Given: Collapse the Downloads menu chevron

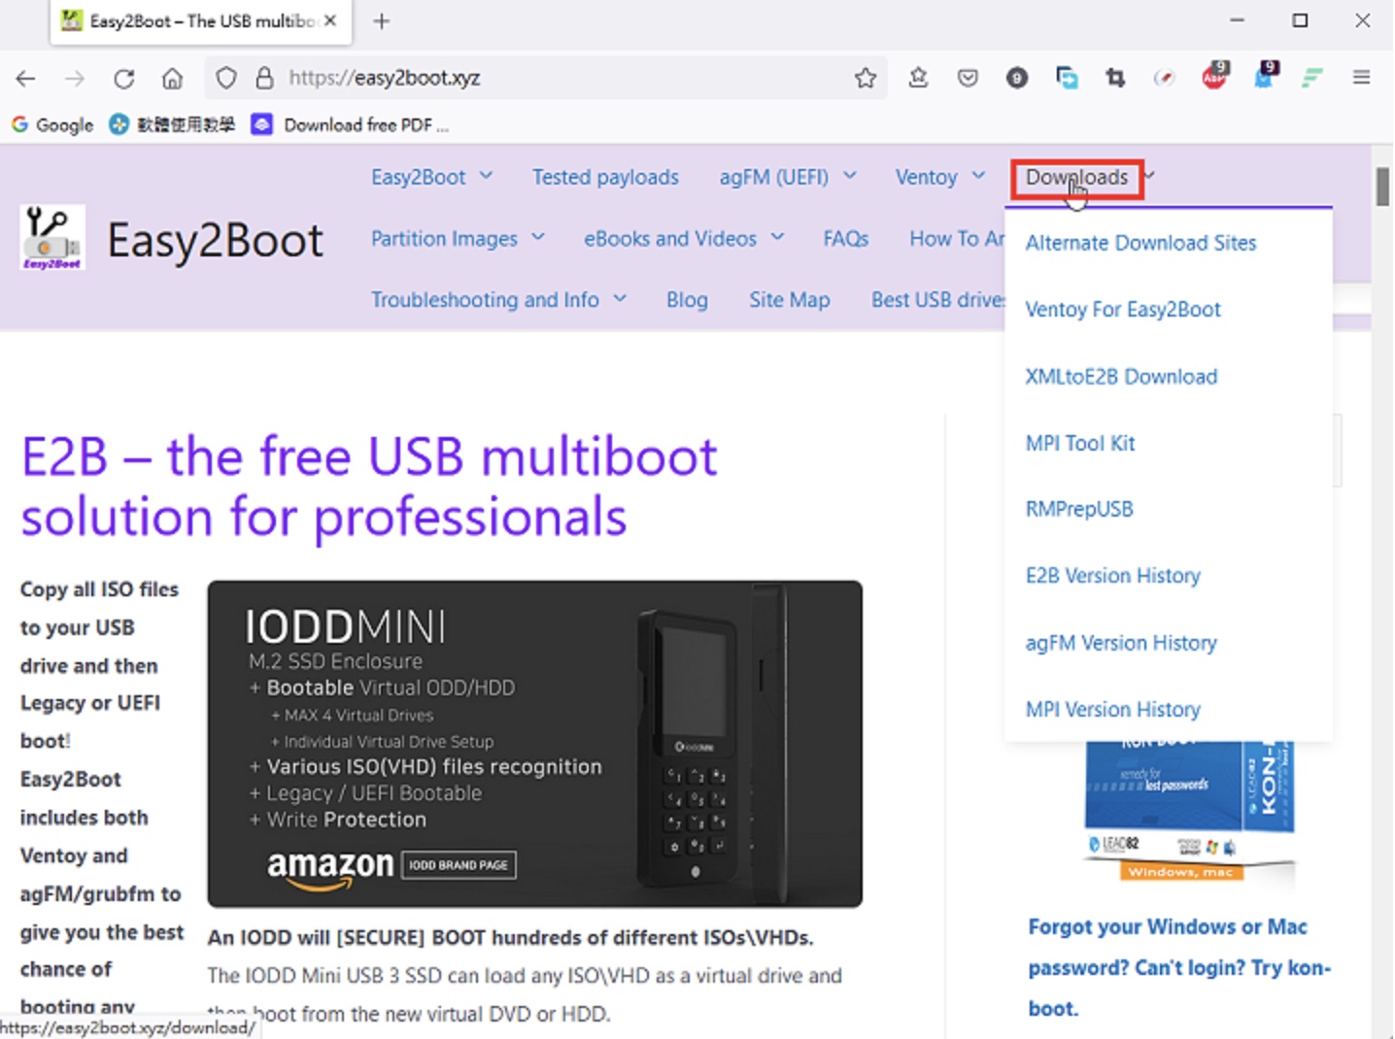Looking at the screenshot, I should point(1149,176).
